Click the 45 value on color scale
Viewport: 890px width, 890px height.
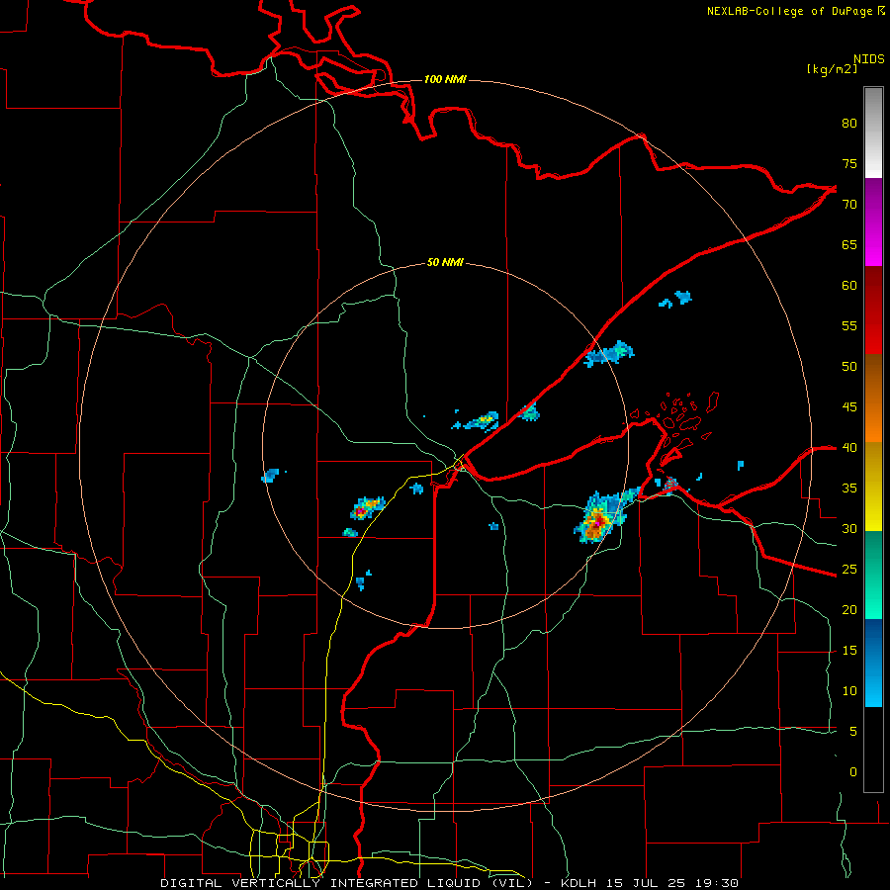[849, 407]
